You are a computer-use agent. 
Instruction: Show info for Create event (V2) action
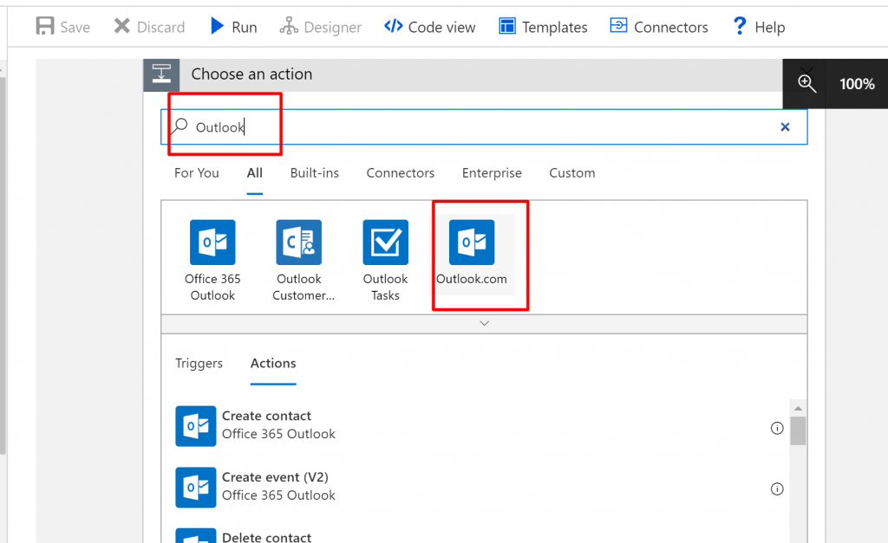click(x=777, y=488)
